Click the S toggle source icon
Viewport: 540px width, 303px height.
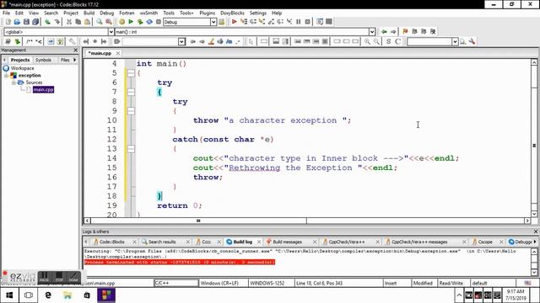388,41
